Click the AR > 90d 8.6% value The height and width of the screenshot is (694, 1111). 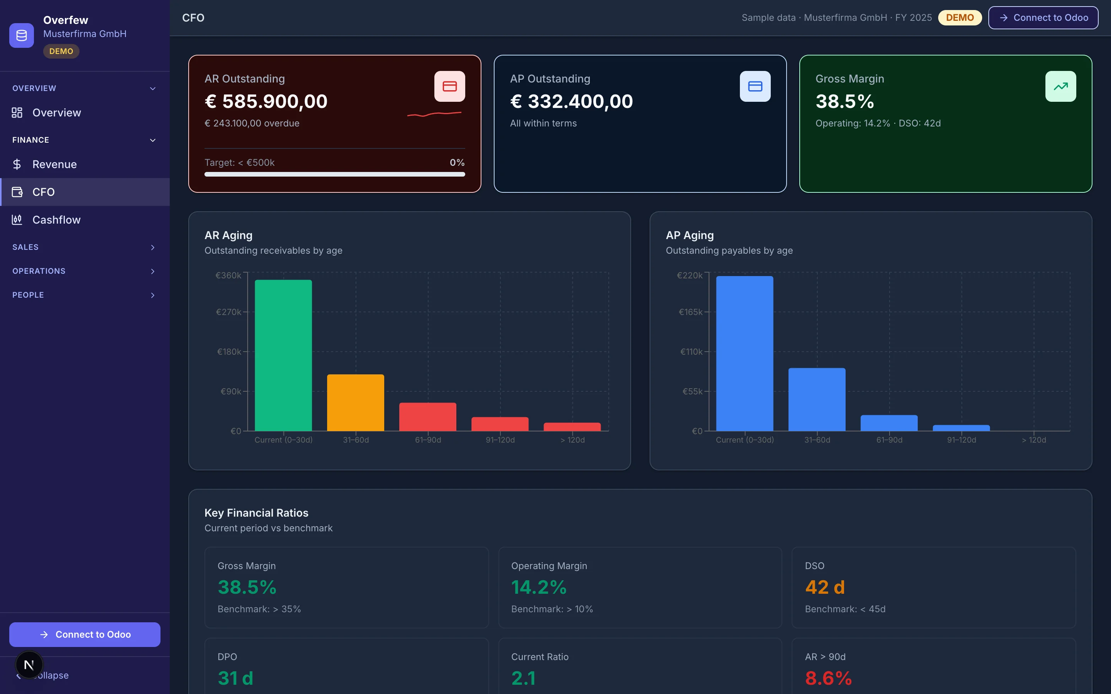(x=829, y=678)
